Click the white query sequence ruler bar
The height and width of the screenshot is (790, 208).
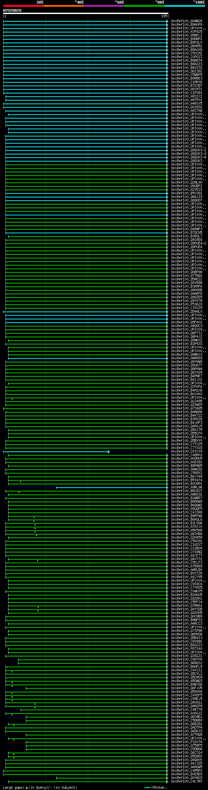pyautogui.click(x=86, y=13)
